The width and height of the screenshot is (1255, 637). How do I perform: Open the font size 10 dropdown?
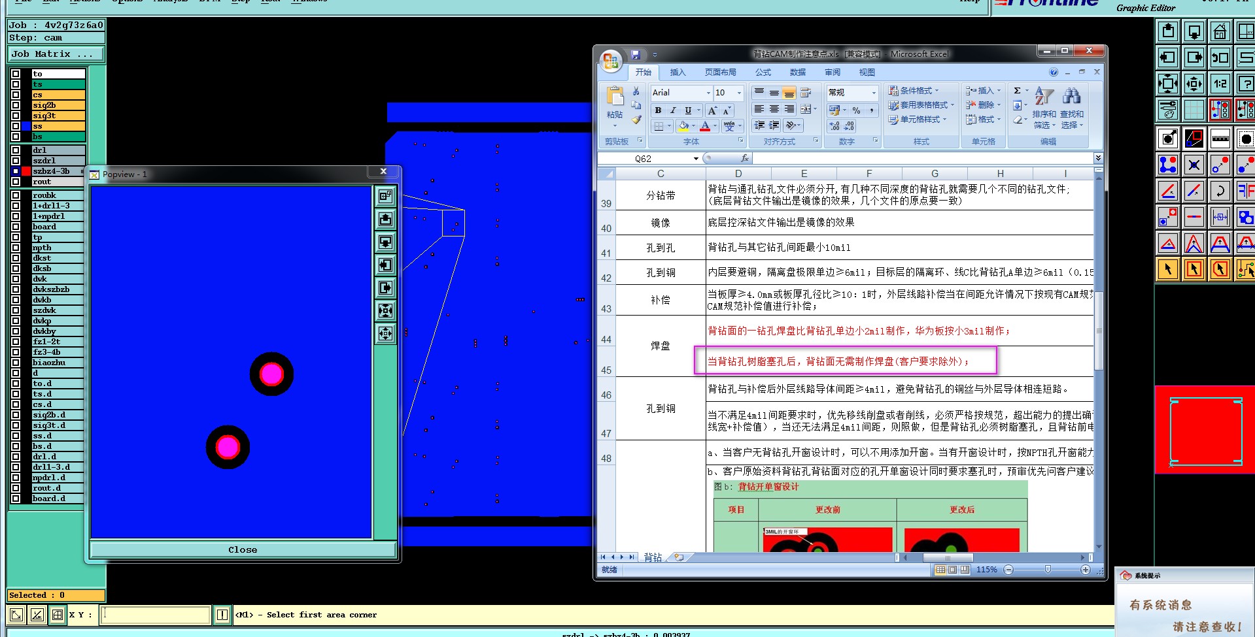(x=739, y=93)
